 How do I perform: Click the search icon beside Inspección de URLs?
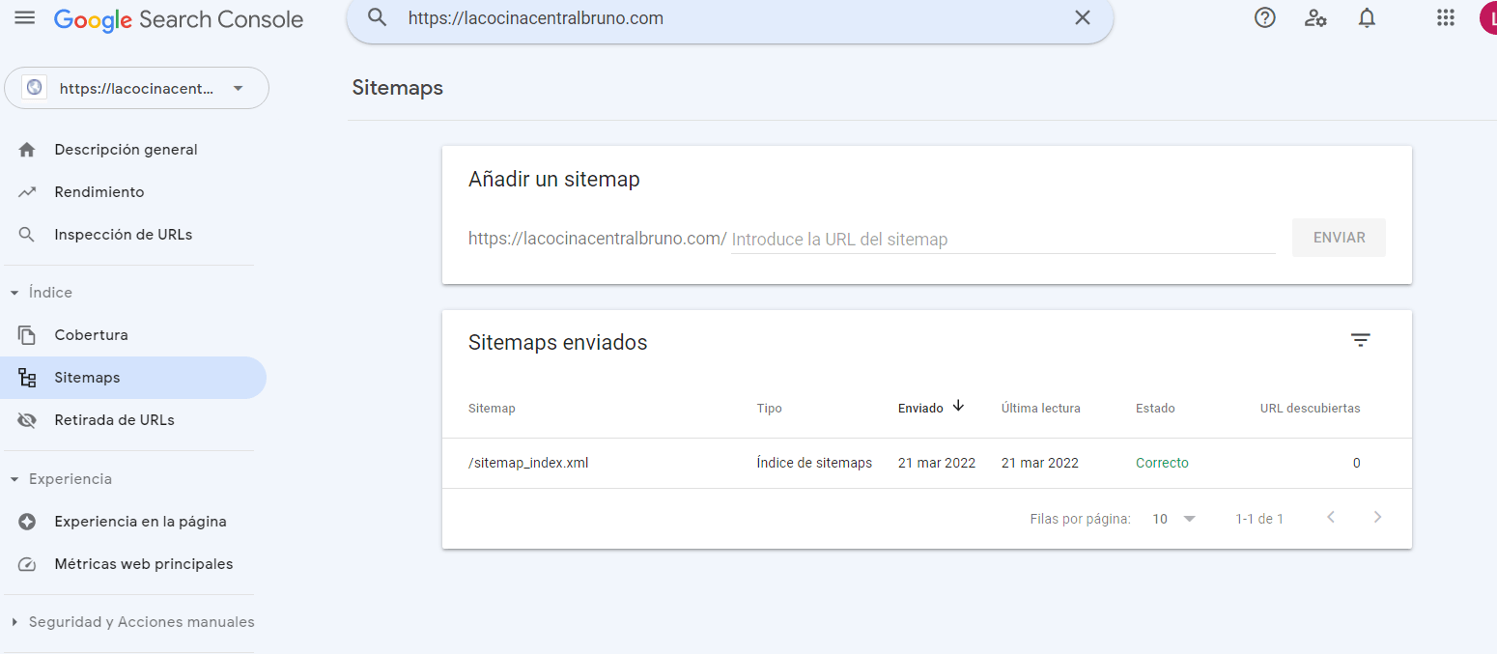[27, 235]
